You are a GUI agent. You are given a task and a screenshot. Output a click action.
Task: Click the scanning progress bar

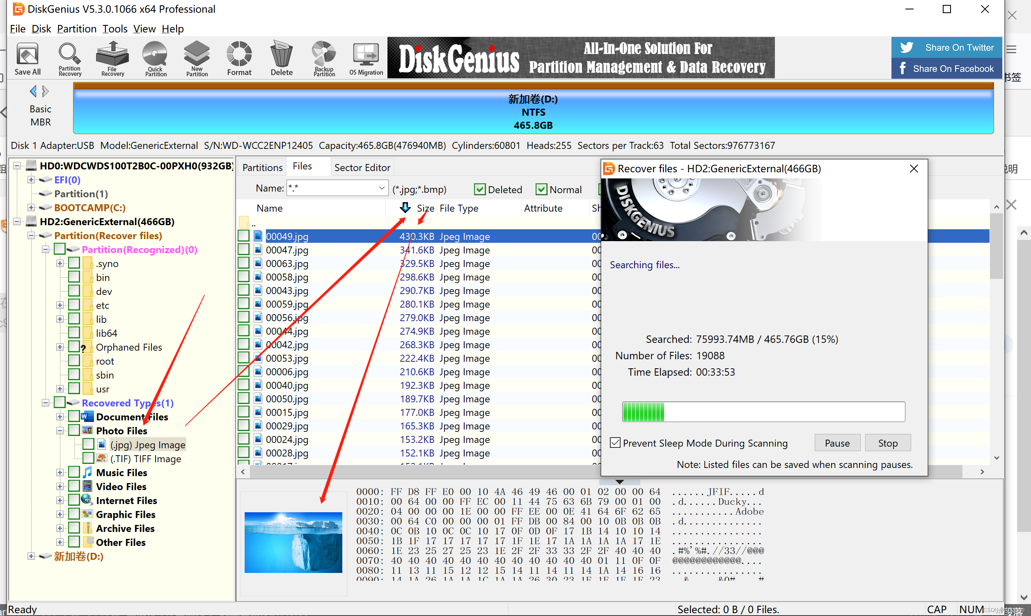(x=763, y=412)
